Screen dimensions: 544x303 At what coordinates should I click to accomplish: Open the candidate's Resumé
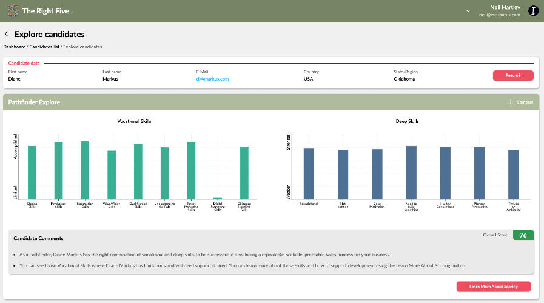tap(513, 76)
